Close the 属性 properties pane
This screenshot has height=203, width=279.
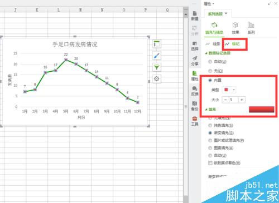click(276, 4)
